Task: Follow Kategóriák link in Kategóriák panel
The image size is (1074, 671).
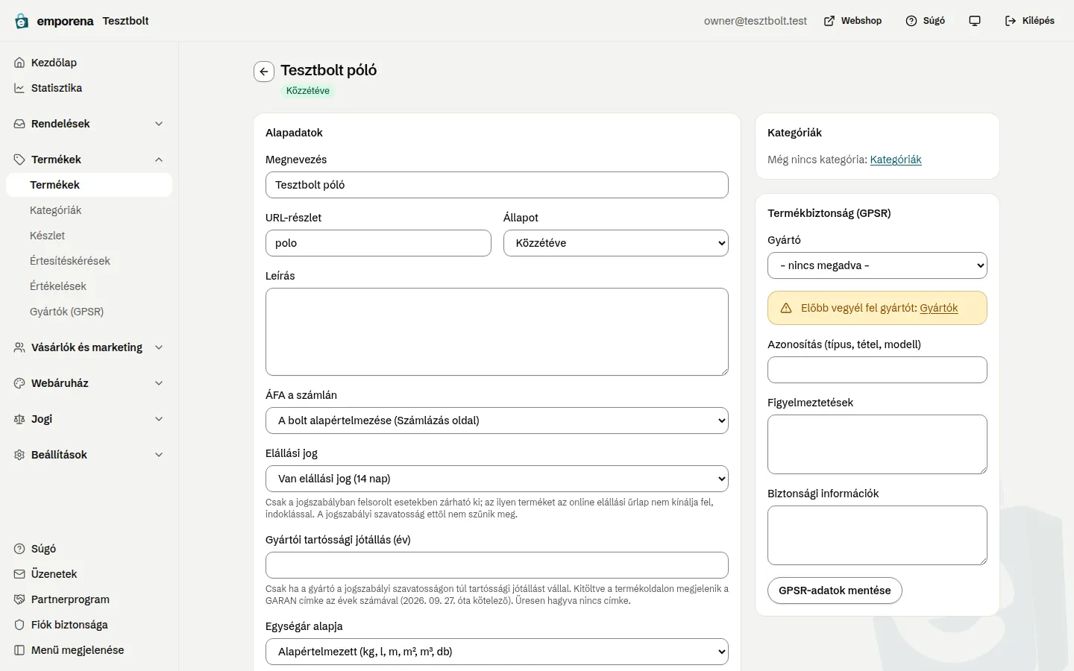Action: pyautogui.click(x=896, y=160)
